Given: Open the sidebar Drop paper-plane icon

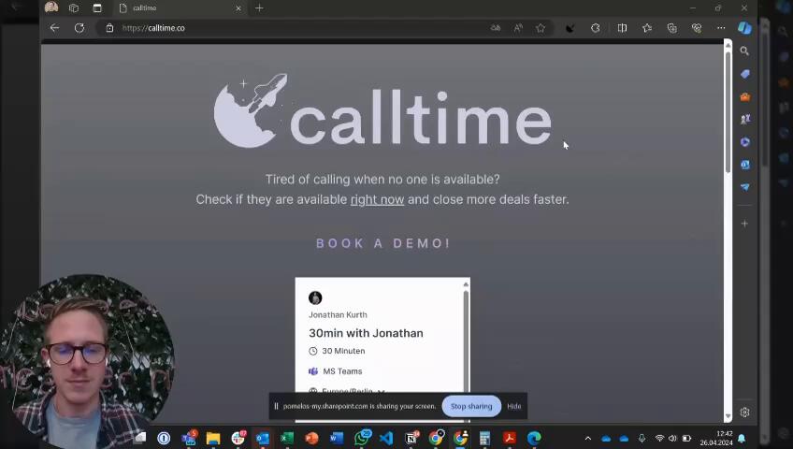Looking at the screenshot, I should pos(745,187).
